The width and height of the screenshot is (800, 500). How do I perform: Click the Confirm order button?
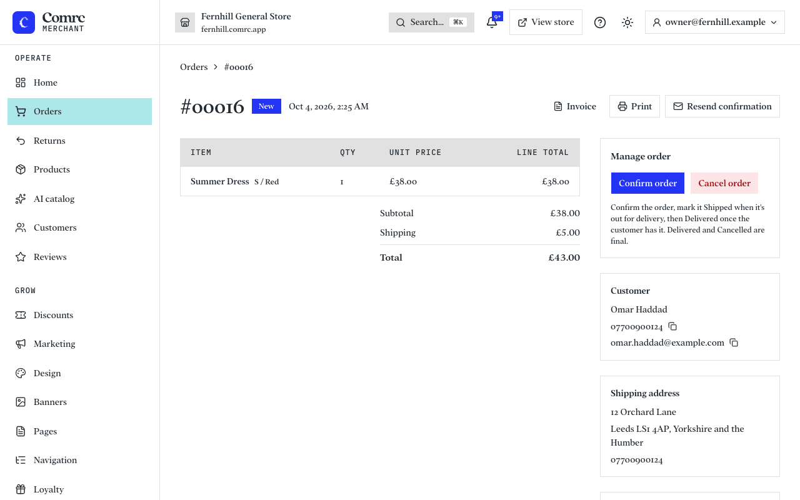(x=647, y=183)
